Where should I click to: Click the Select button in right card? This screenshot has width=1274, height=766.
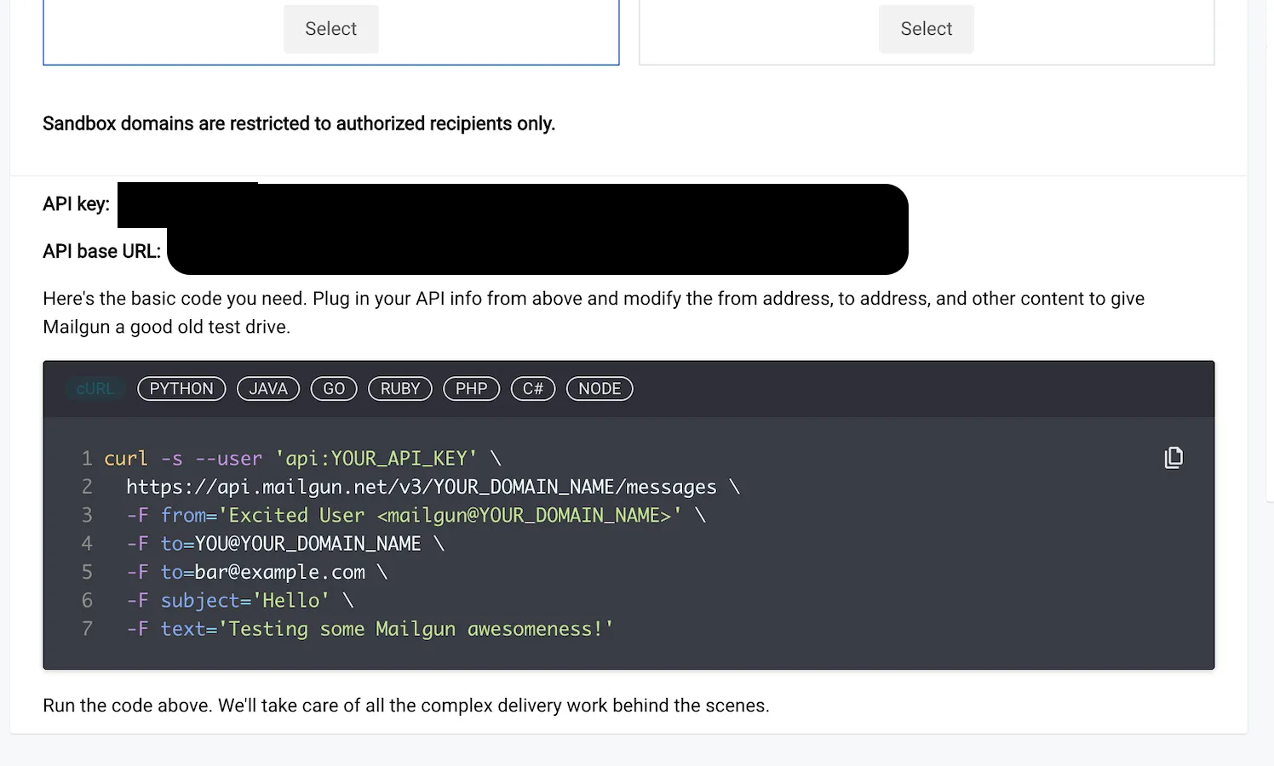tap(926, 29)
